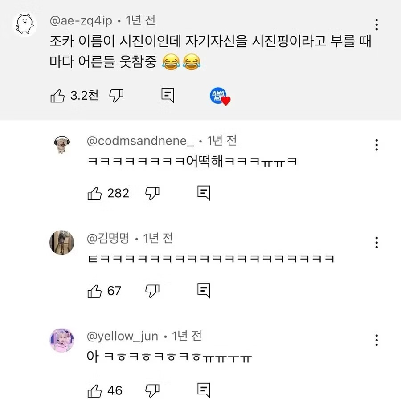
Task: Reply to @김명명's comment
Action: [x=204, y=291]
